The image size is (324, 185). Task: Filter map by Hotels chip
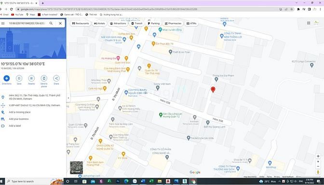[100, 23]
